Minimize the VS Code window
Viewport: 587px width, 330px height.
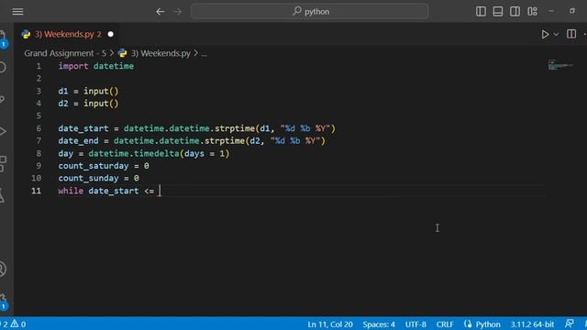pyautogui.click(x=551, y=11)
